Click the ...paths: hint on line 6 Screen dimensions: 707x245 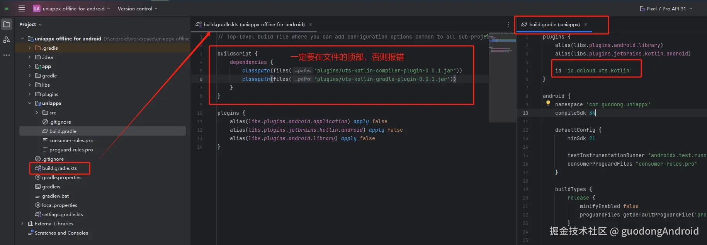point(303,79)
